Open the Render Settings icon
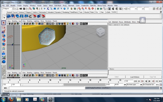This screenshot has height=102, width=163. pyautogui.click(x=120, y=9)
